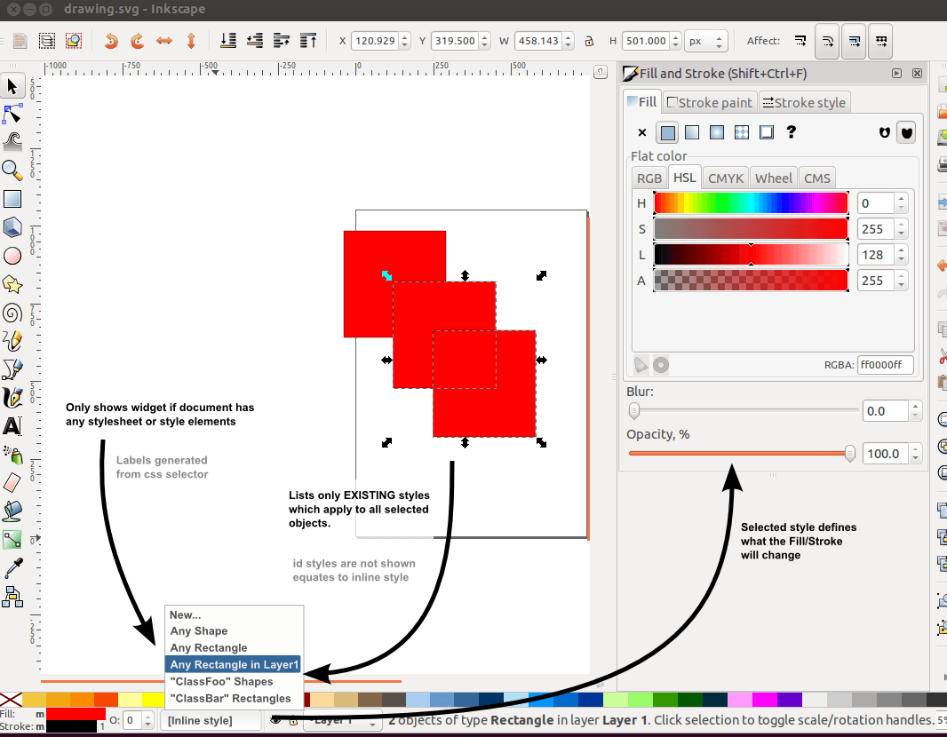947x737 pixels.
Task: Select the Wheel color mode
Action: pyautogui.click(x=773, y=178)
